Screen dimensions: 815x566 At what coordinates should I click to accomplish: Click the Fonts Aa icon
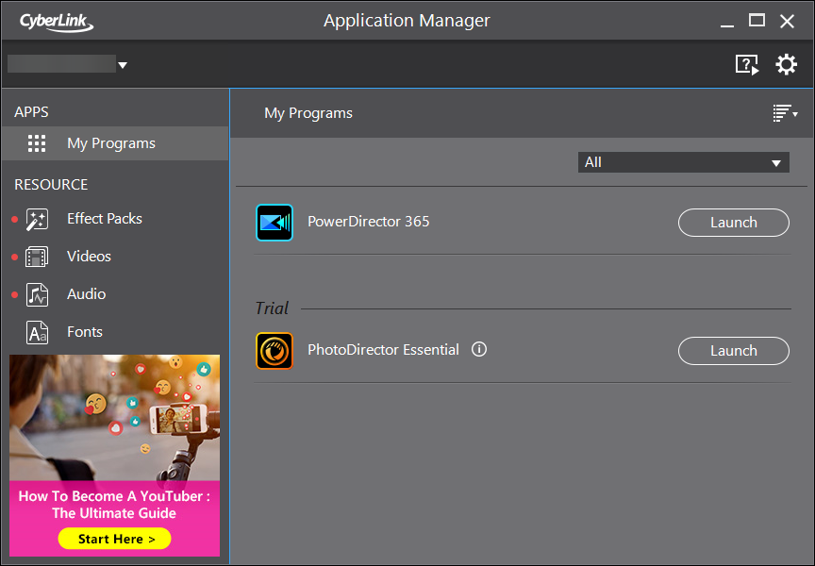point(37,333)
